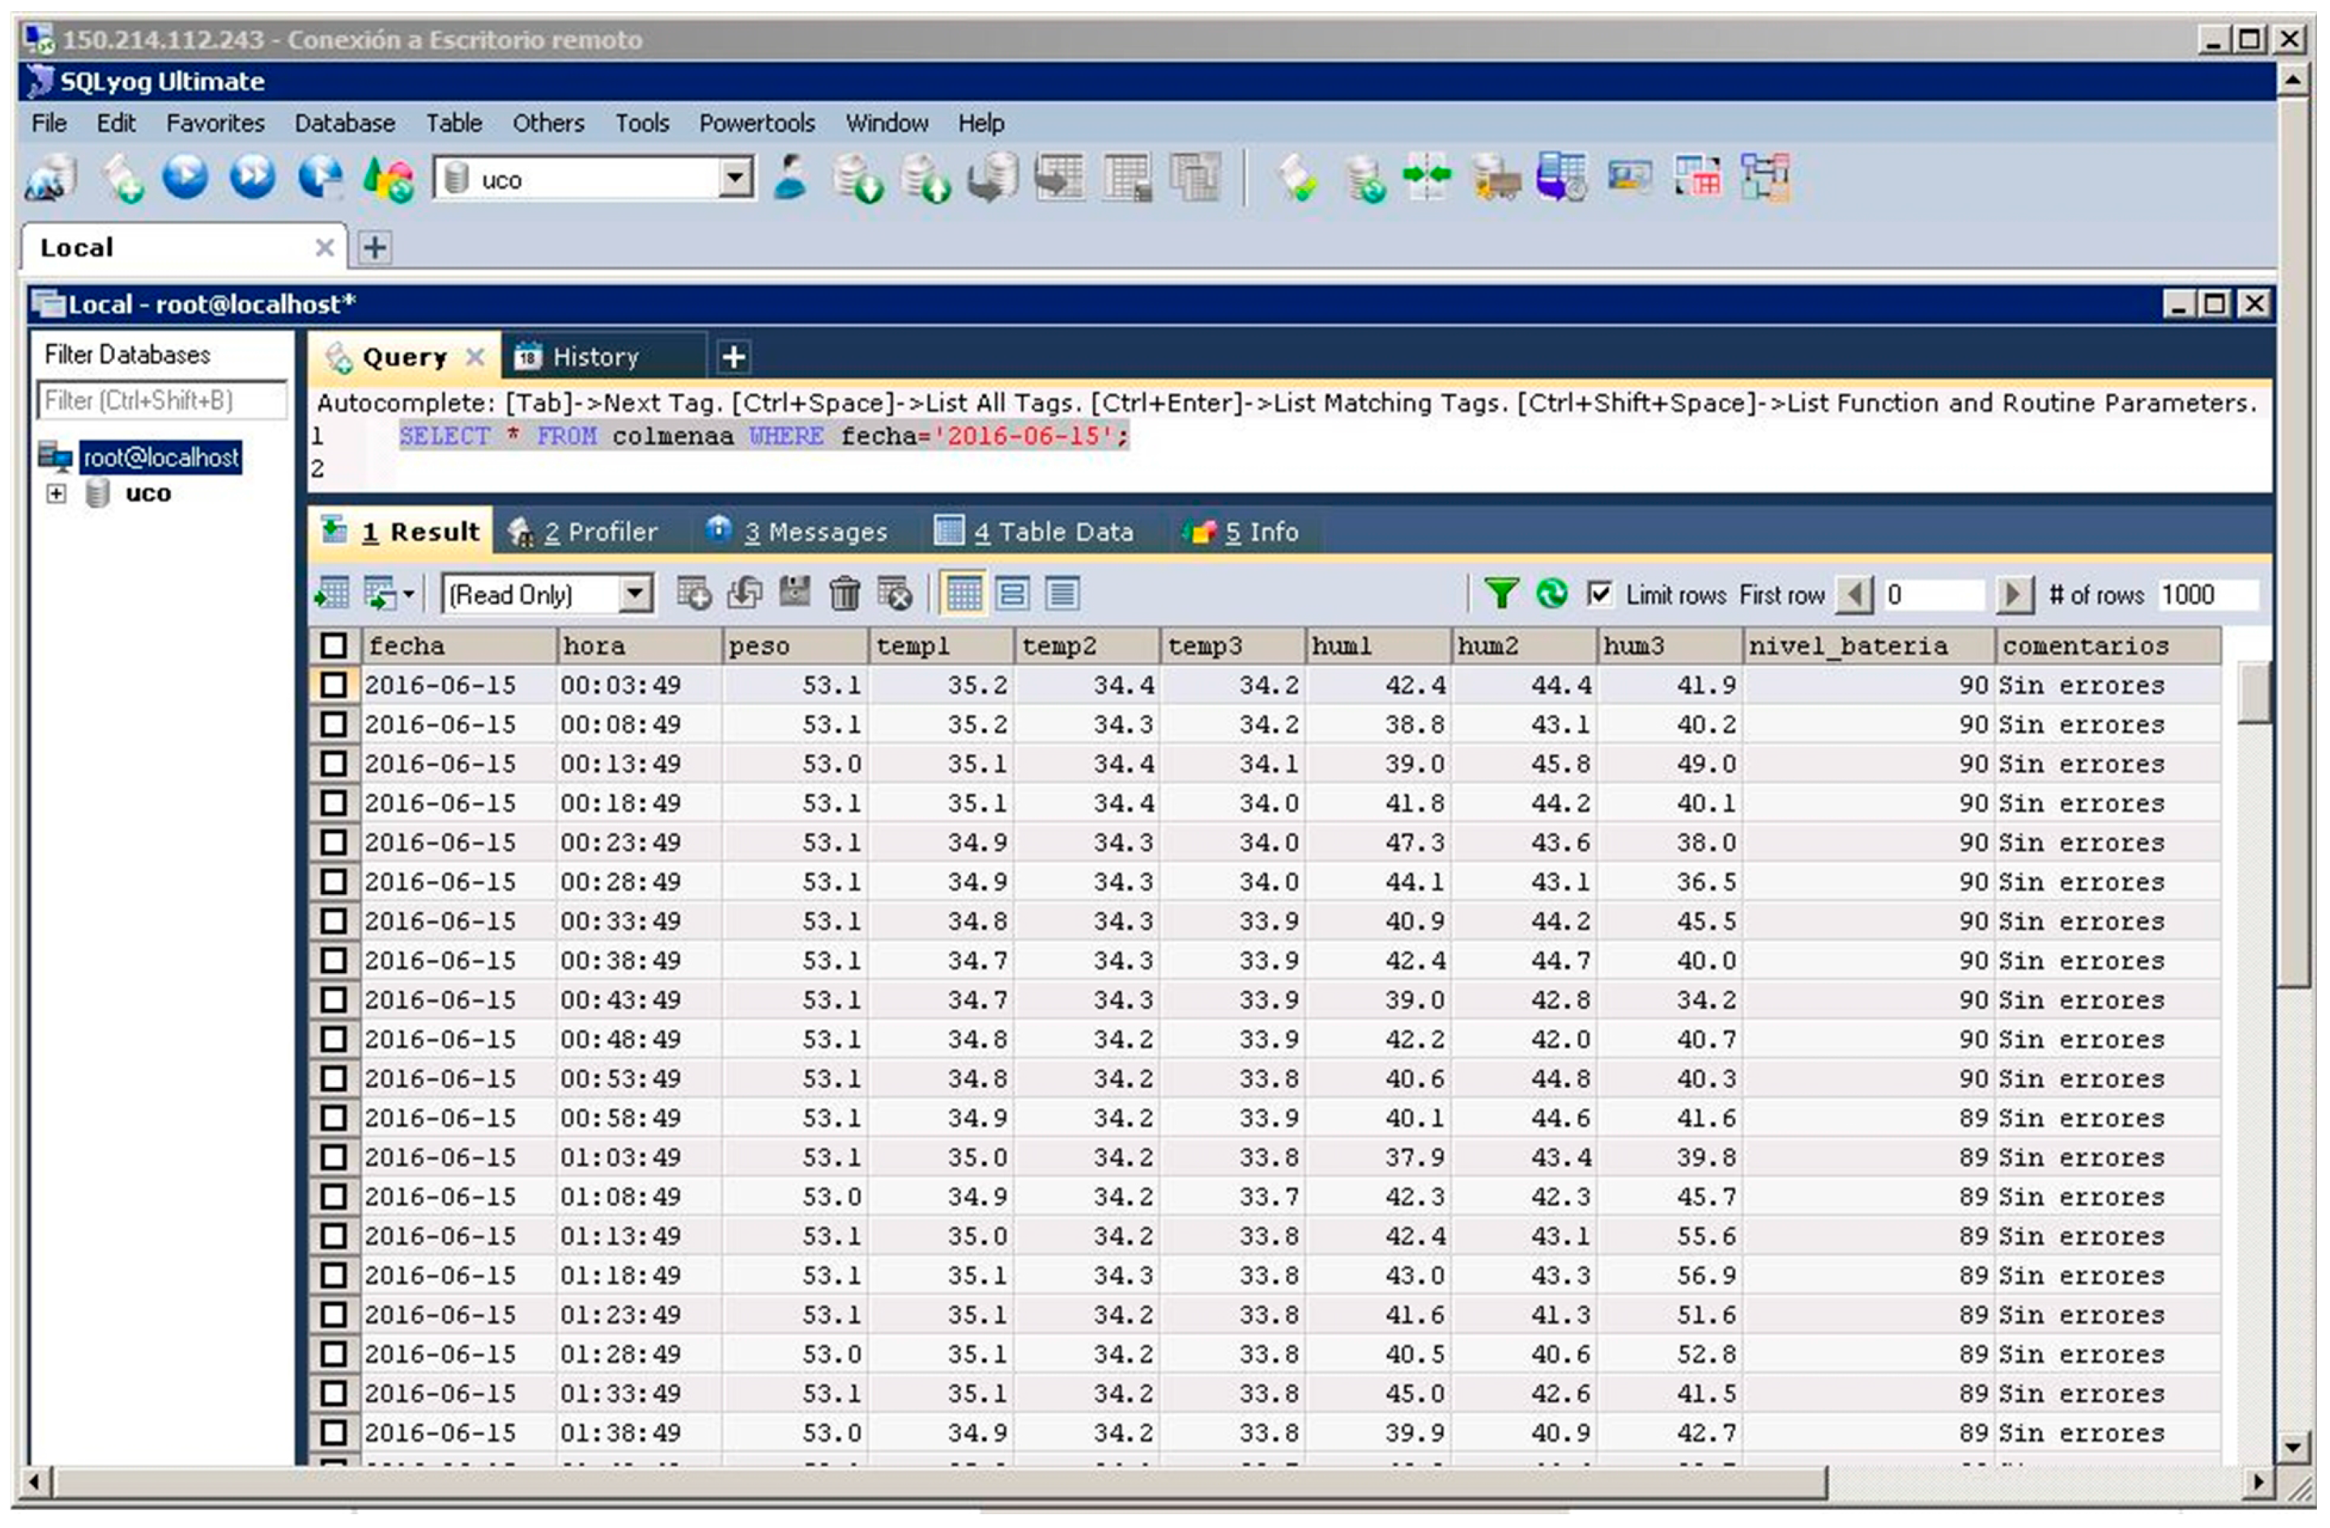2330x1528 pixels.
Task: Open the User Manager icon
Action: click(x=791, y=179)
